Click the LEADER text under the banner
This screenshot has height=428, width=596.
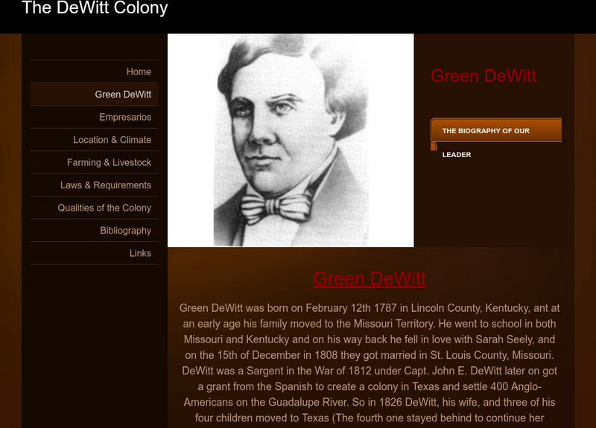457,155
